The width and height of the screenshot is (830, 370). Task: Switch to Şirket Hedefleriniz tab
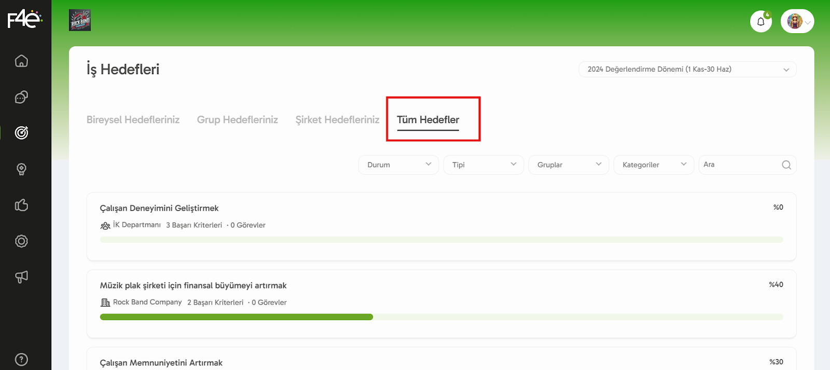tap(337, 120)
